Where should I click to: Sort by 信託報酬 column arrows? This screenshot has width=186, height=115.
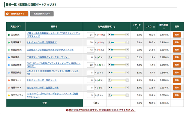164,28
